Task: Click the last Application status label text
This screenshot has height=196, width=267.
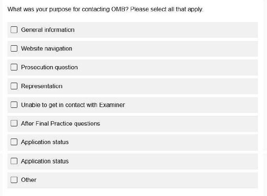Action: [44, 161]
